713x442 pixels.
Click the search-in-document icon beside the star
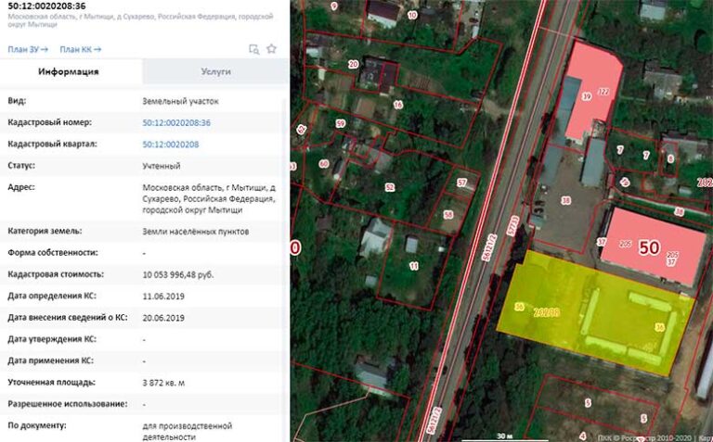click(253, 49)
